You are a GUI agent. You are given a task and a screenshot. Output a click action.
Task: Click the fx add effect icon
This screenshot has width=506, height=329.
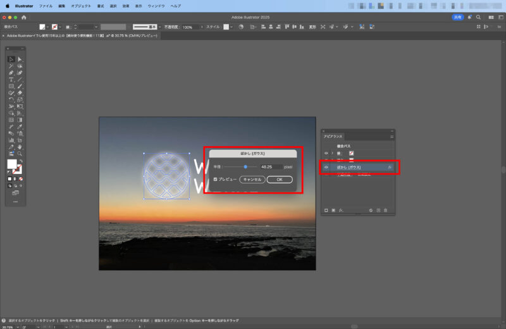click(342, 209)
